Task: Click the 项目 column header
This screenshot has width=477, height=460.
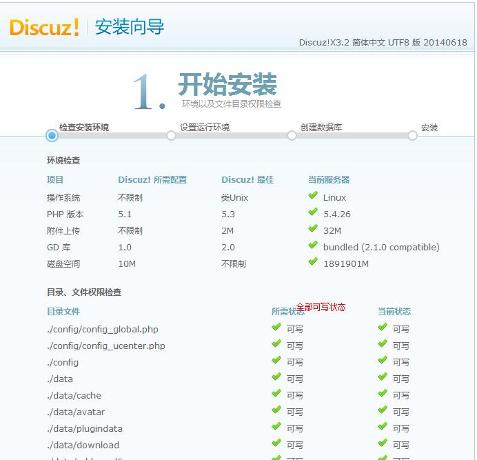Action: pos(55,179)
